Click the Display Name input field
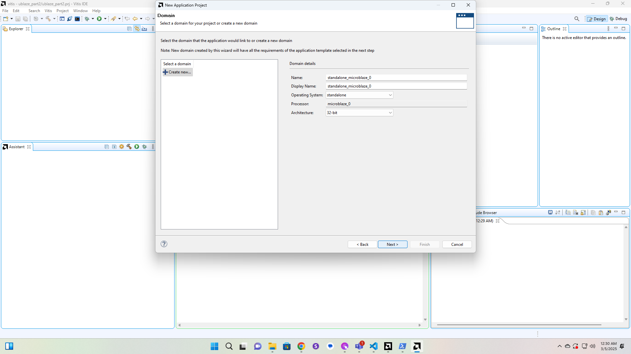631x354 pixels. point(396,86)
